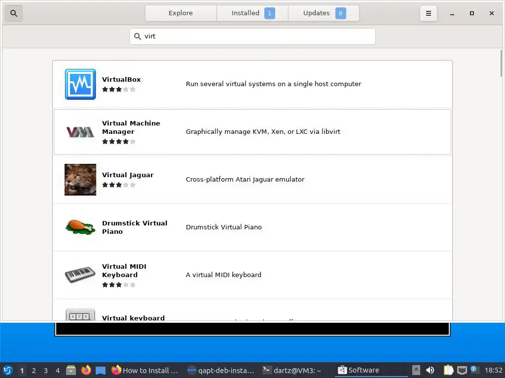This screenshot has height=378, width=505.
Task: Switch to 'How to Install ...' Firefox window
Action: (145, 370)
